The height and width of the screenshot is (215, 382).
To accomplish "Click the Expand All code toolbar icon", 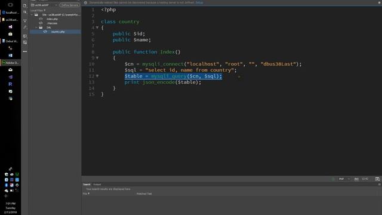I will [x=25, y=20].
